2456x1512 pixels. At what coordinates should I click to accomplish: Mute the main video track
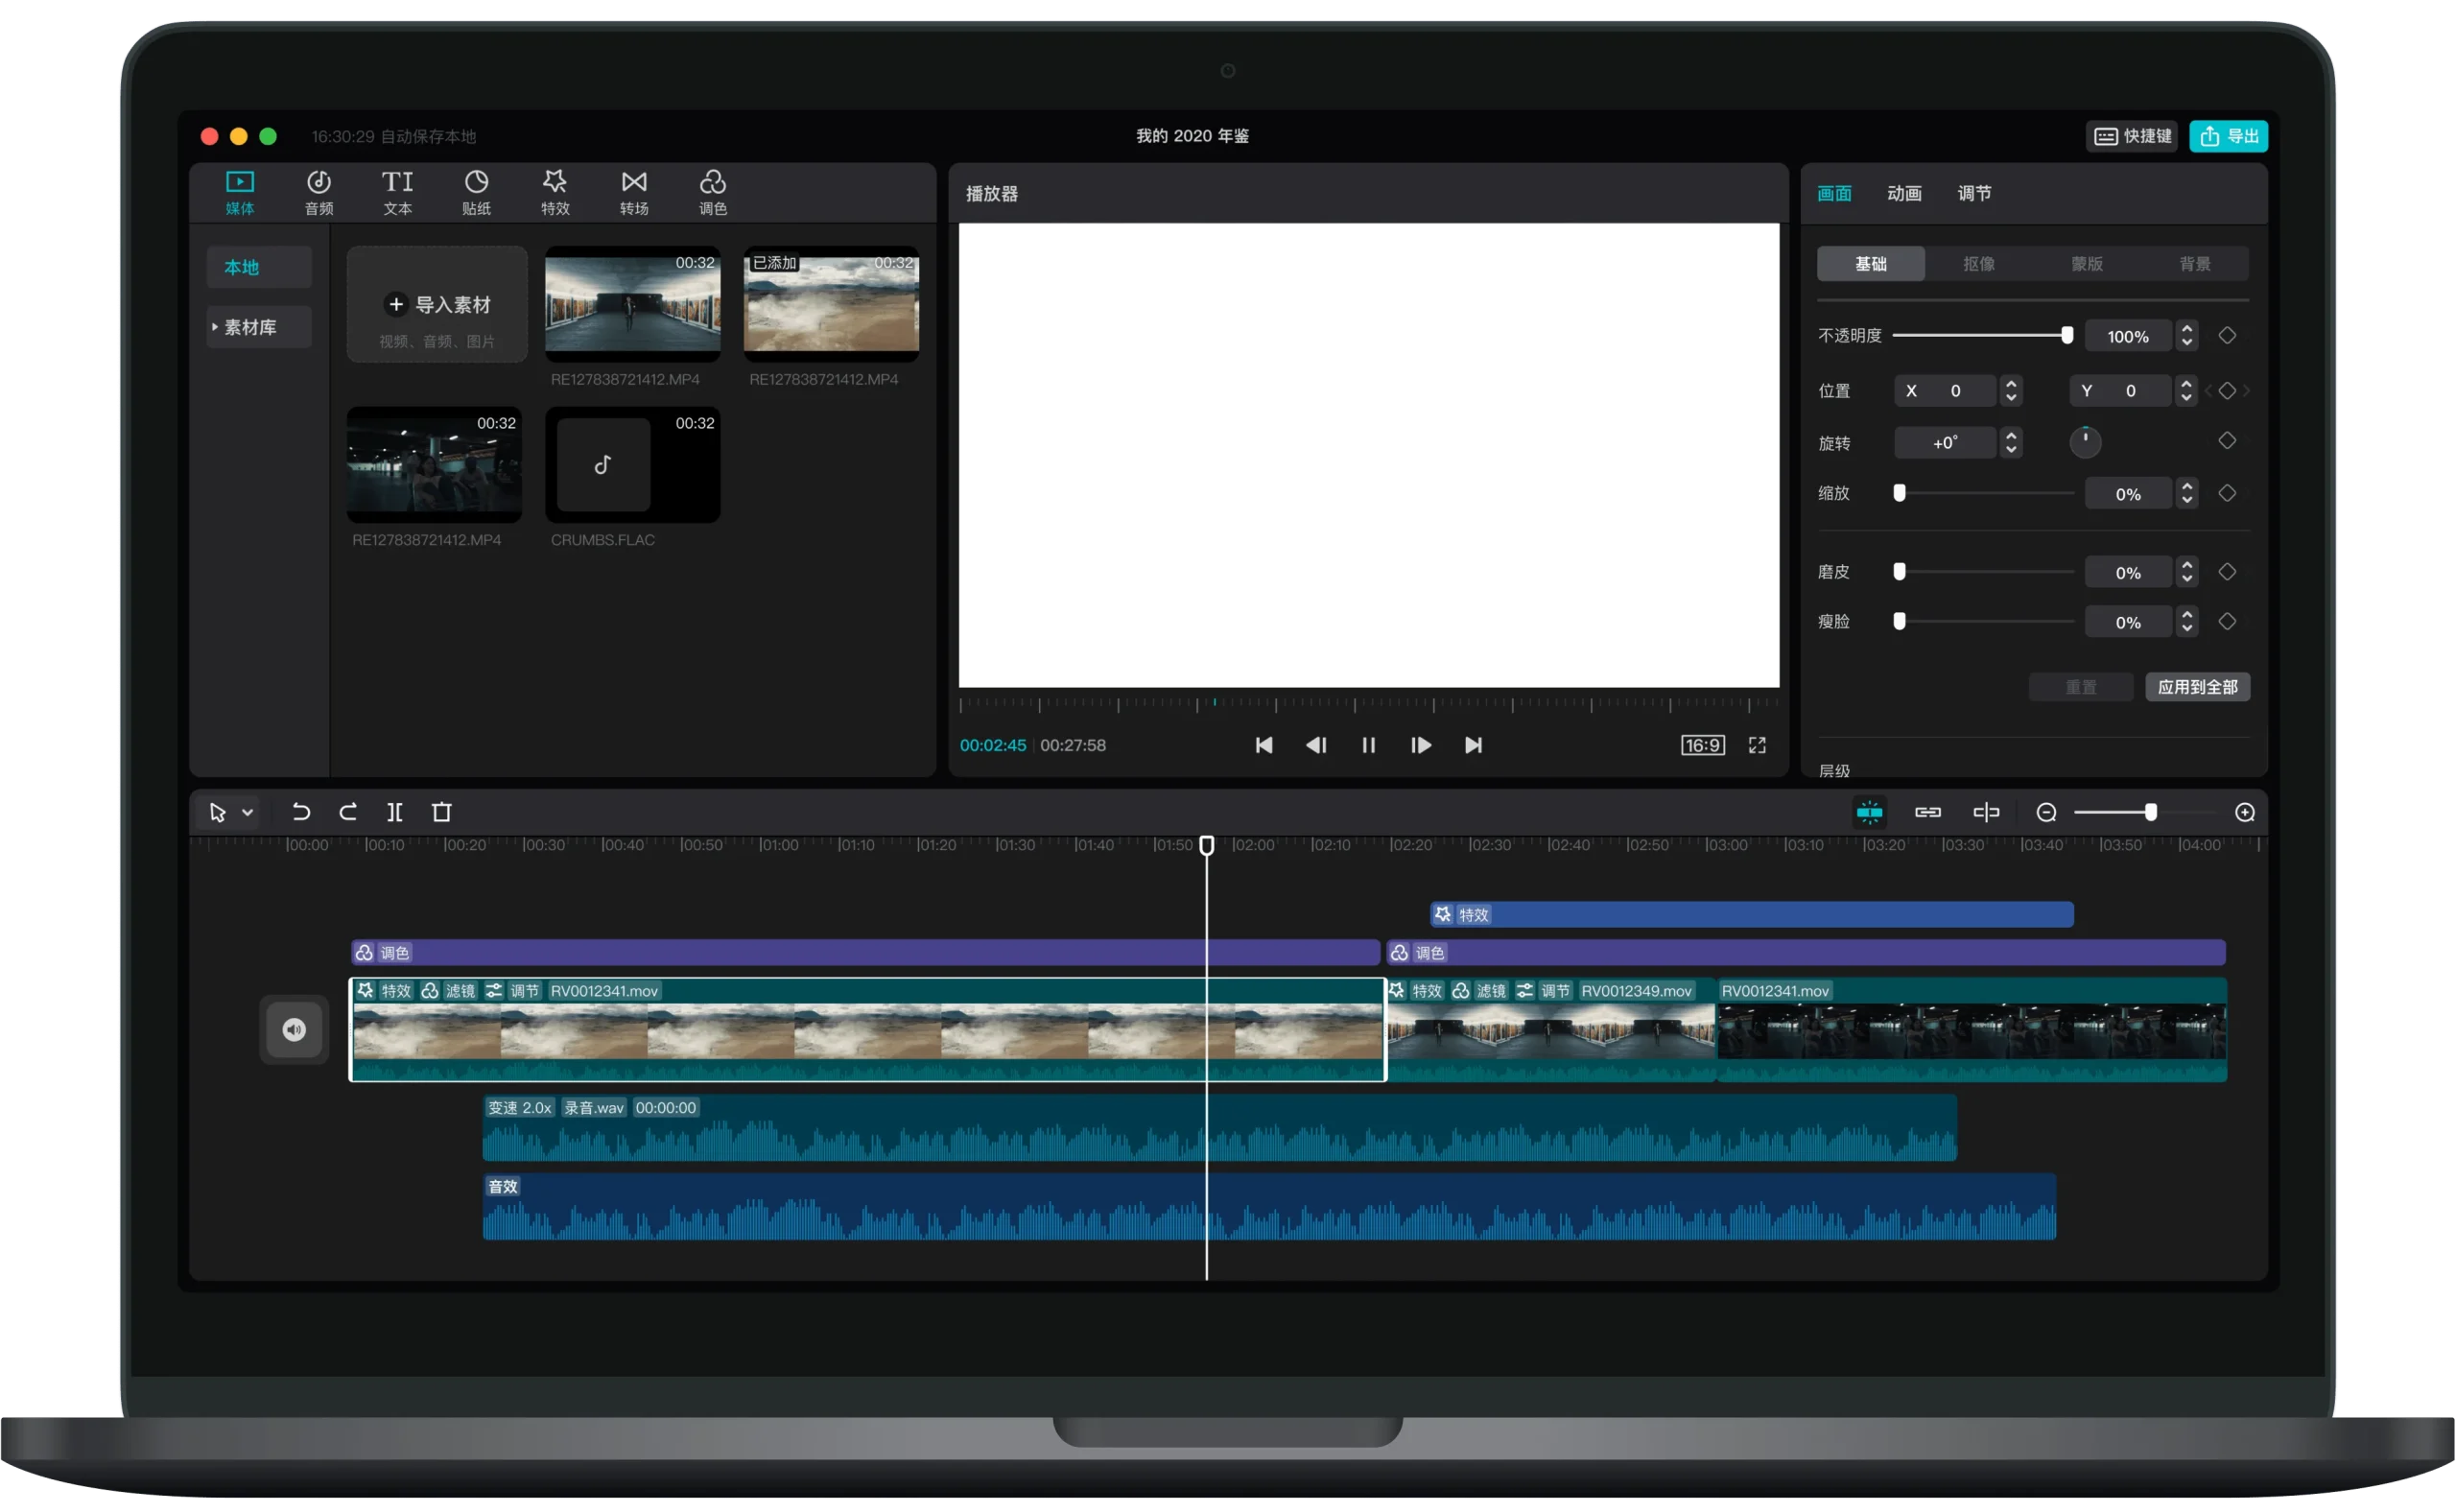pos(294,1030)
